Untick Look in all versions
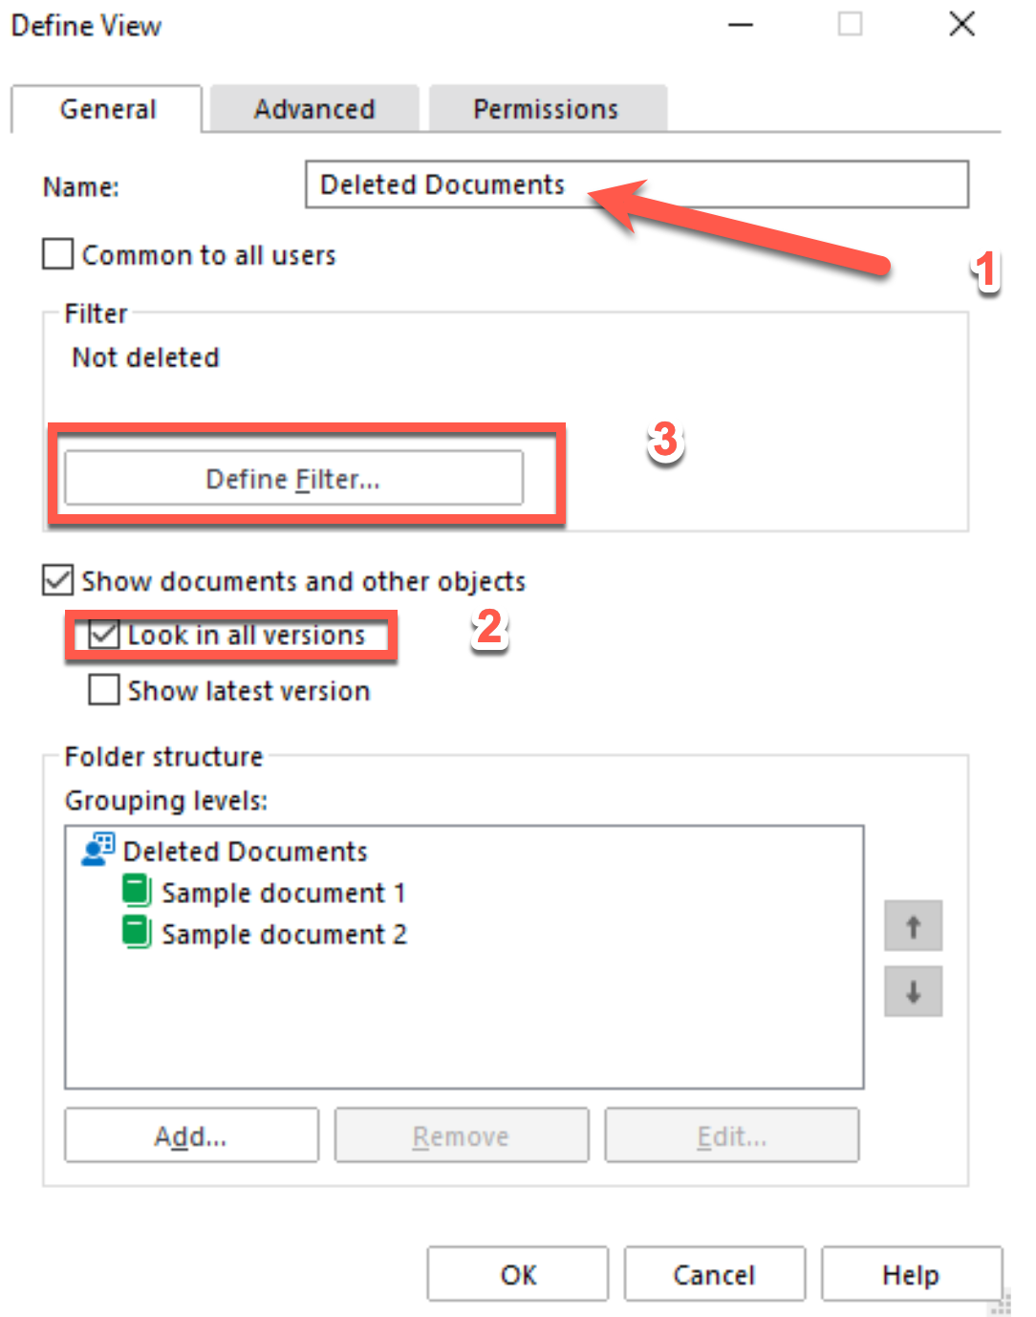Screen dimensions: 1036x1317 [x=104, y=634]
